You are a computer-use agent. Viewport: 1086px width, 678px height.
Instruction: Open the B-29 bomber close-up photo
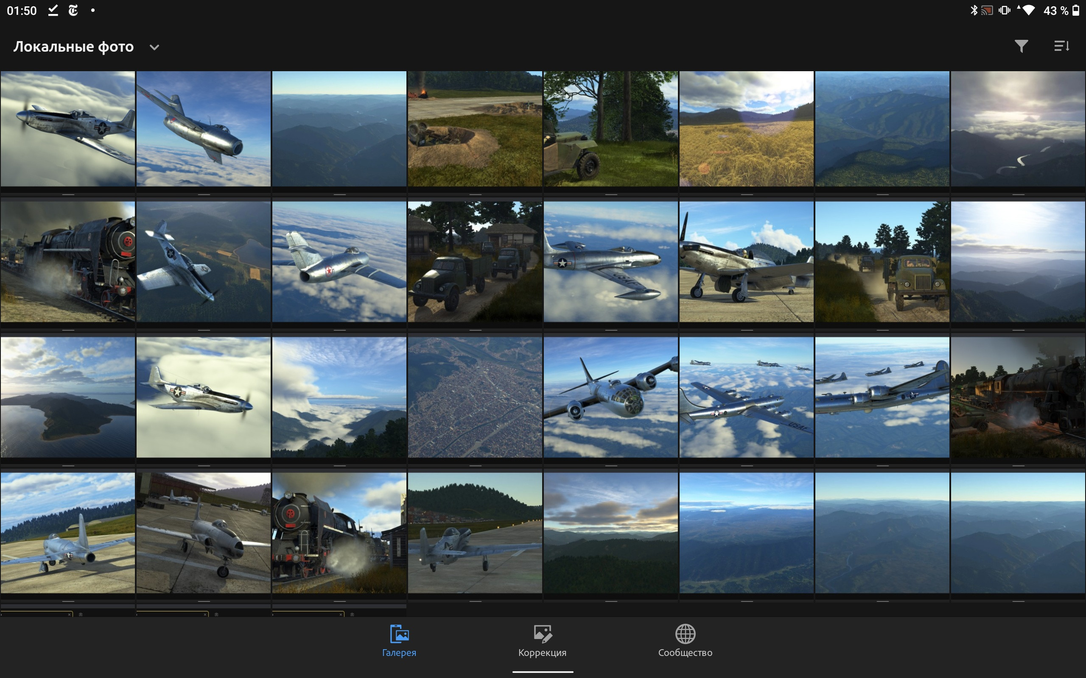tap(611, 397)
